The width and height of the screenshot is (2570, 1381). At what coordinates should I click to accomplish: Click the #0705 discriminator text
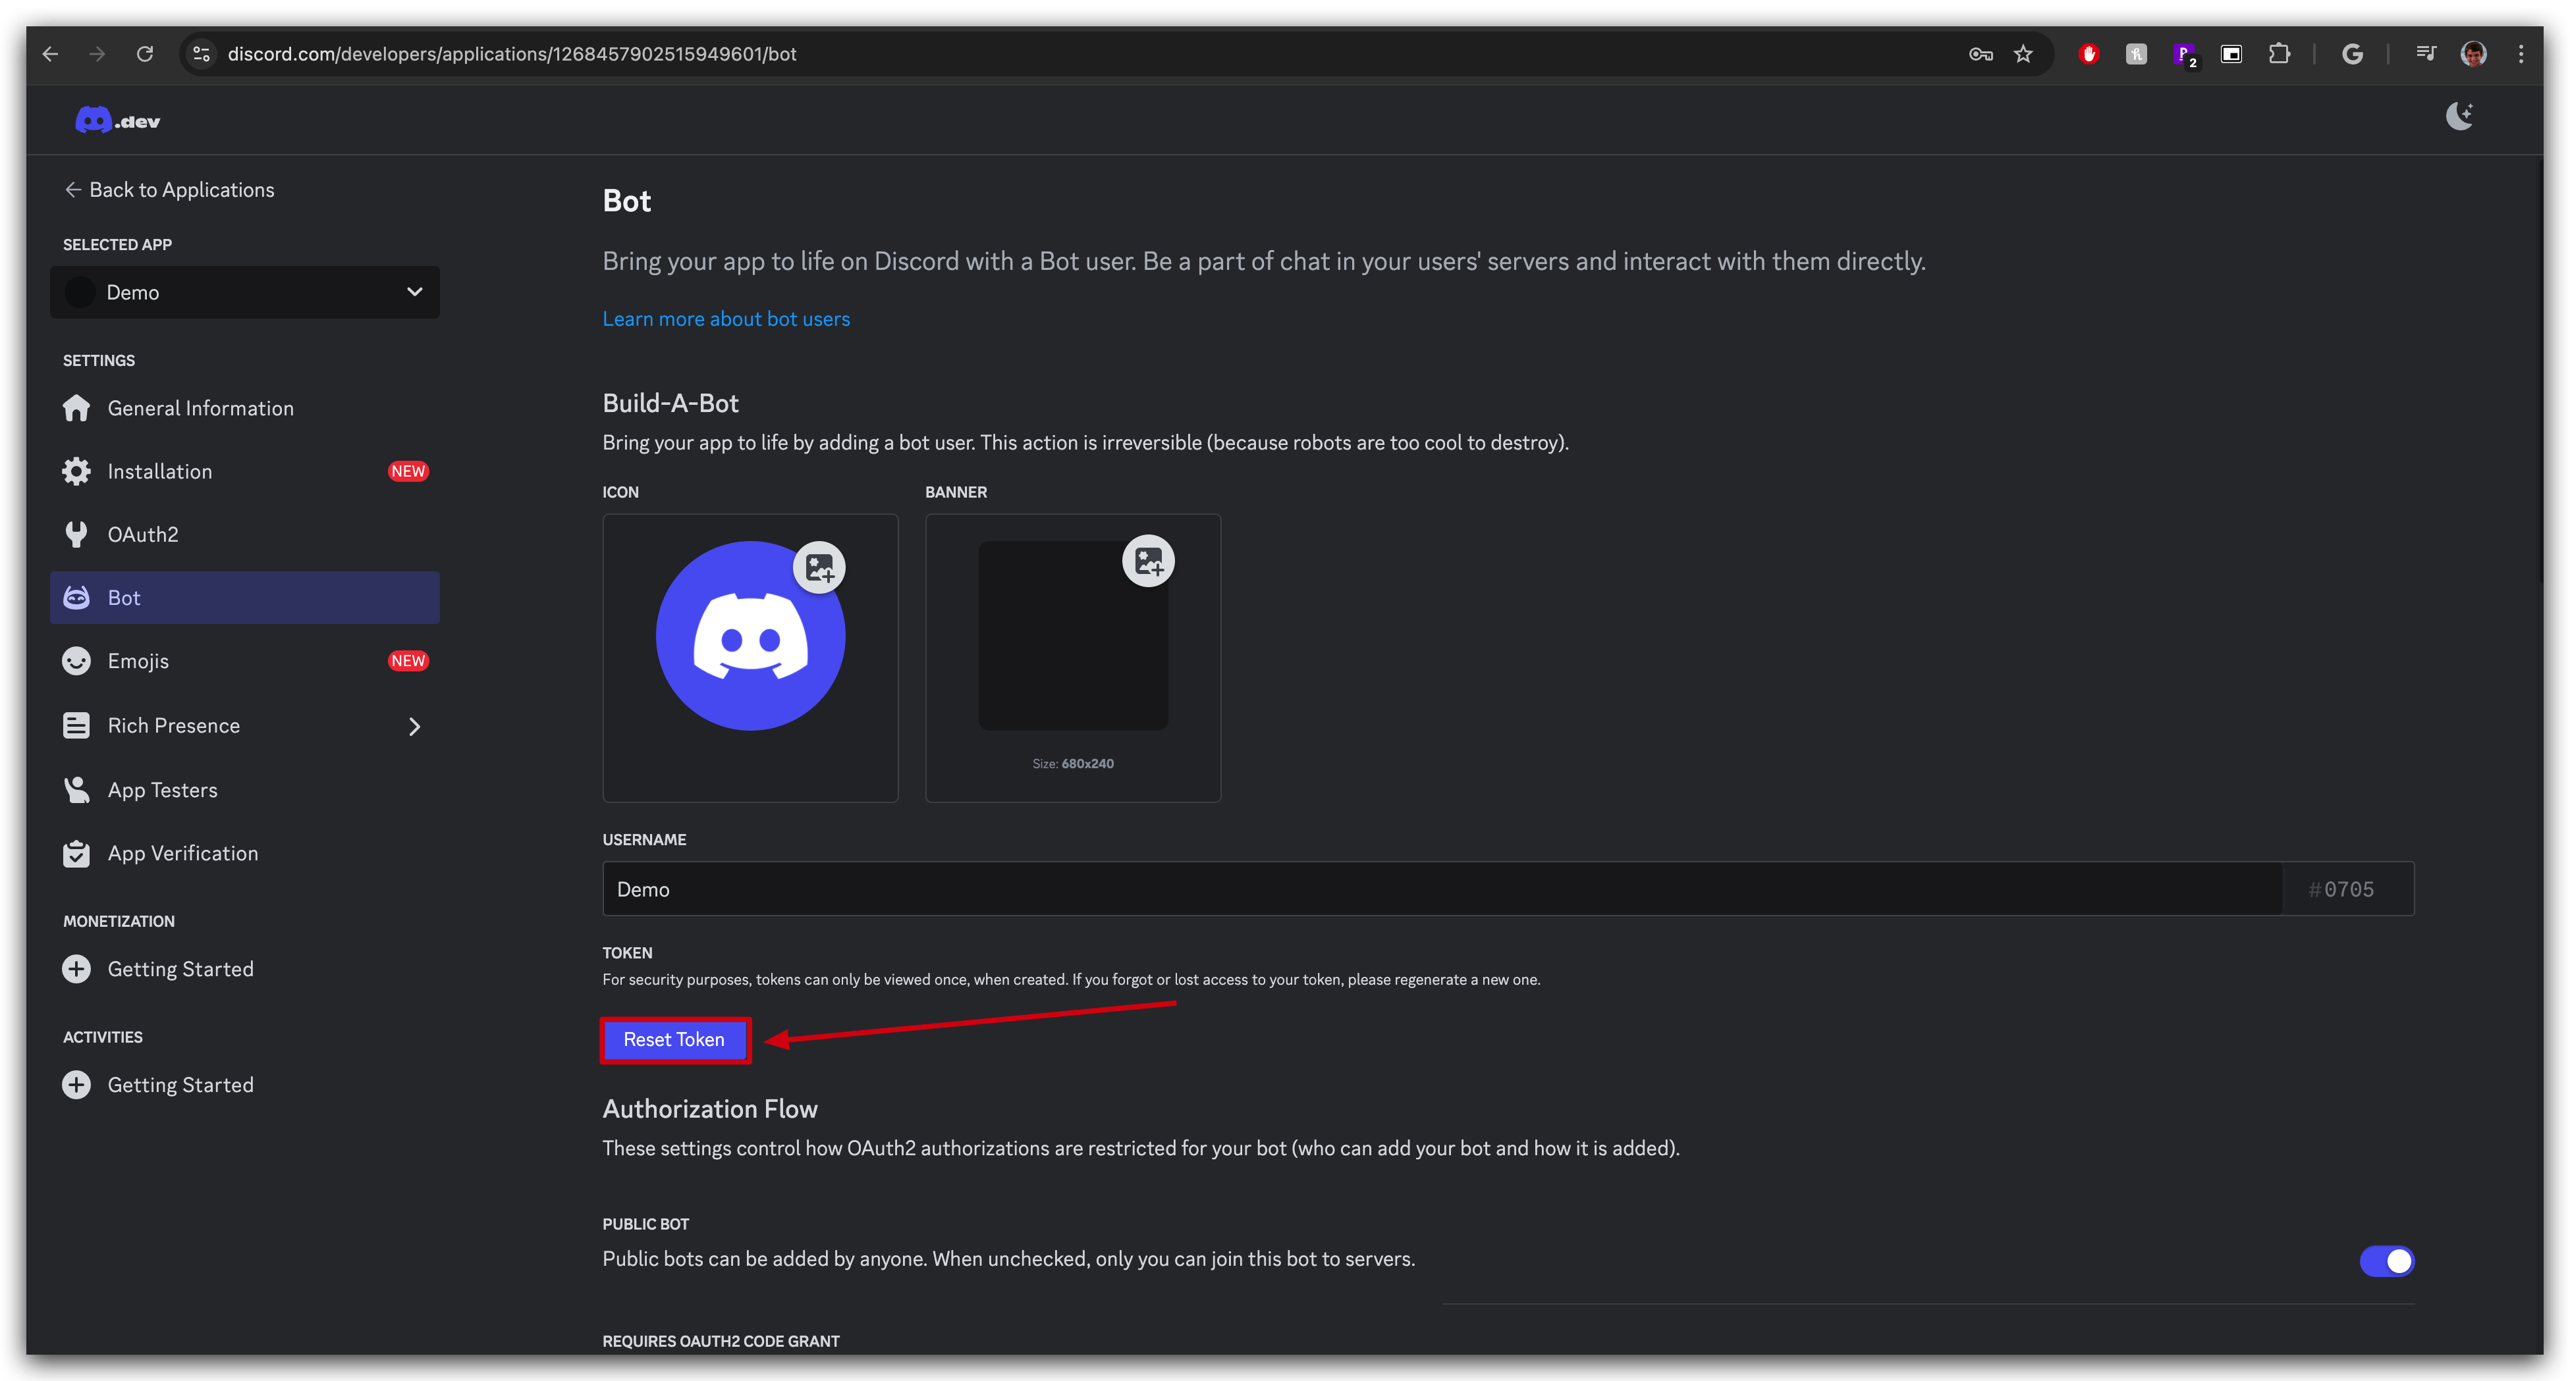(x=2341, y=889)
